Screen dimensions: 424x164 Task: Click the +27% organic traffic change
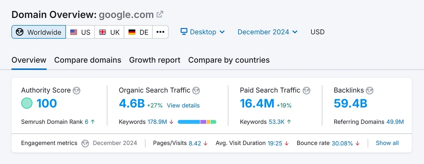pos(154,105)
